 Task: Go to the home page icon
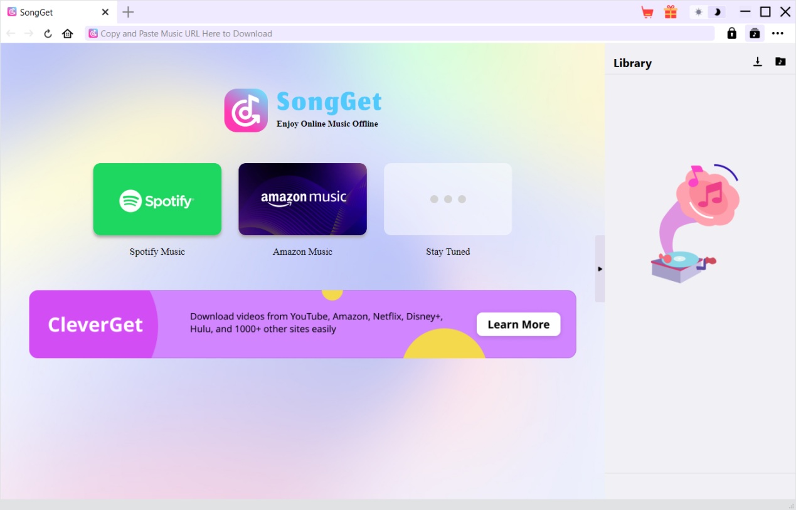pos(68,34)
